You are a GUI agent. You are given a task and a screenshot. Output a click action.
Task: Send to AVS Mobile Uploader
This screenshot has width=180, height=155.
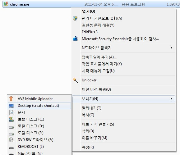[39, 99]
